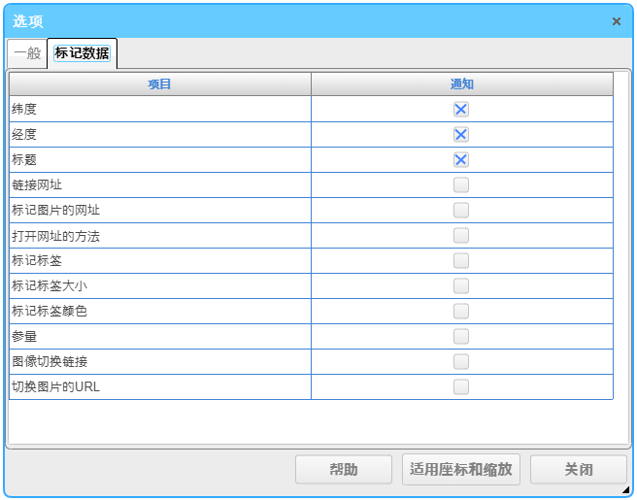Check the 切换图片的URL checkbox
This screenshot has width=637, height=500.
461,386
